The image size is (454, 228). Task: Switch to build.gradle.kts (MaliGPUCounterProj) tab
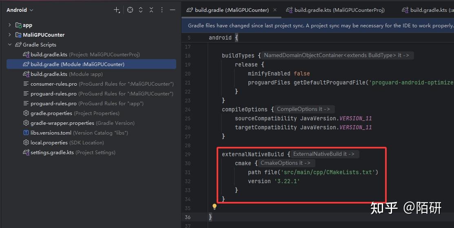[335, 10]
